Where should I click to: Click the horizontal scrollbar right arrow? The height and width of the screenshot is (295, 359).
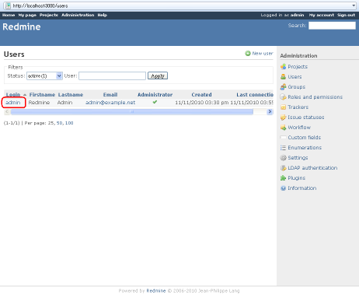click(x=270, y=111)
